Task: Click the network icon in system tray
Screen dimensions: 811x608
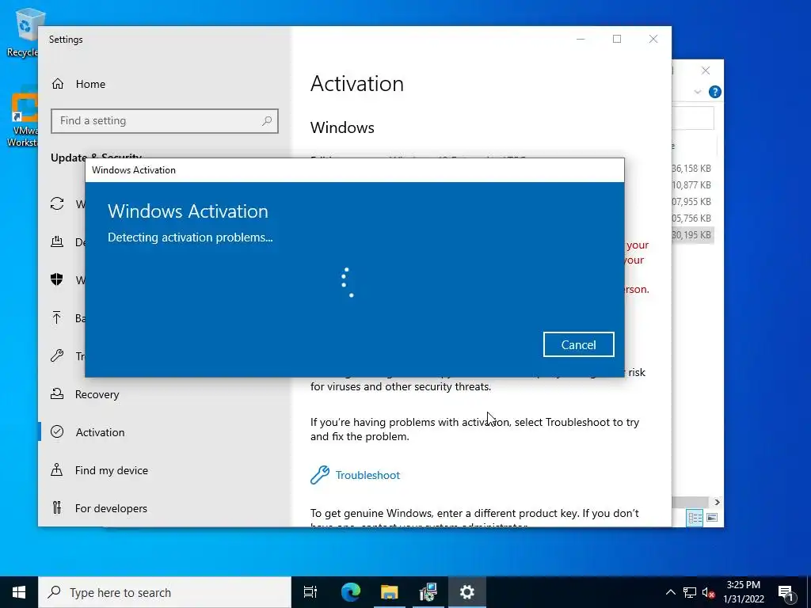Action: tap(690, 592)
